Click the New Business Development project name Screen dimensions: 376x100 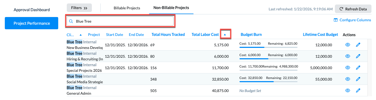(85, 48)
